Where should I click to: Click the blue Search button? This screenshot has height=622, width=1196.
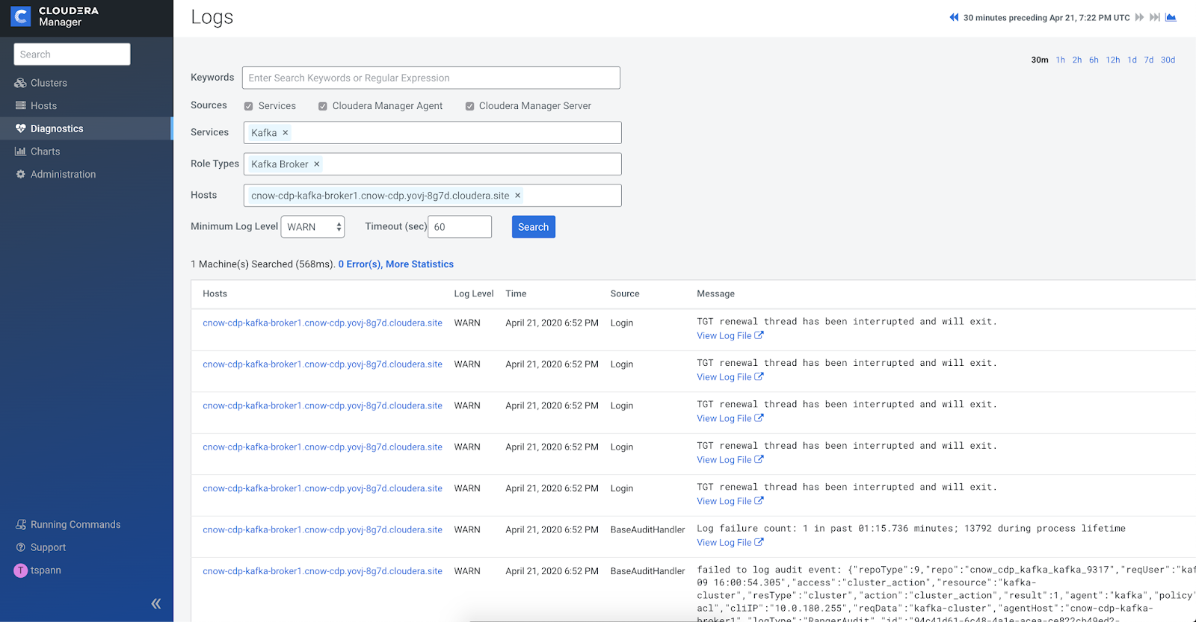coord(534,227)
